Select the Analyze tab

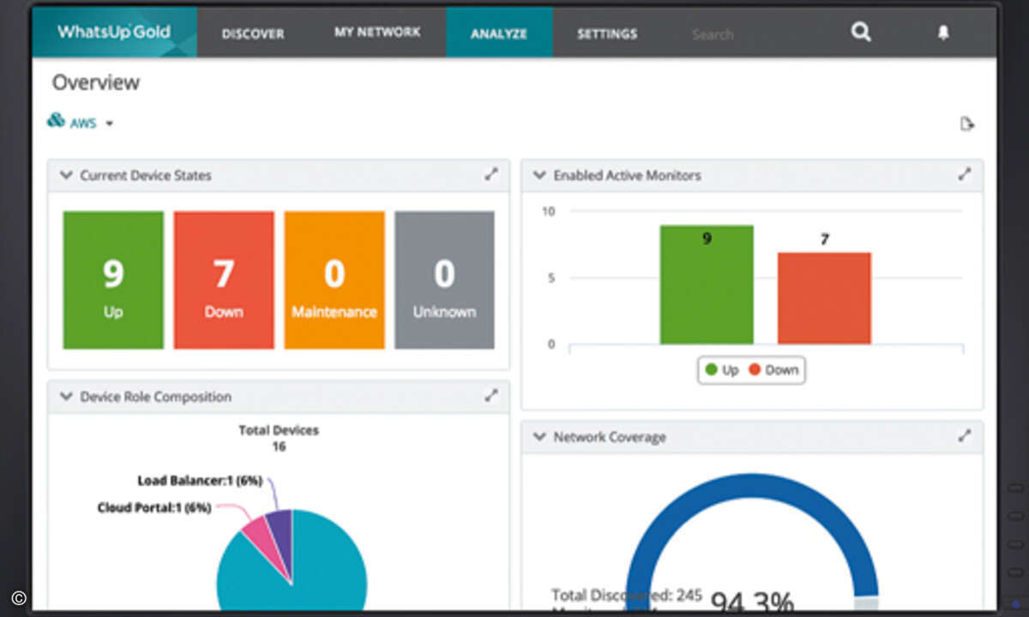[499, 34]
